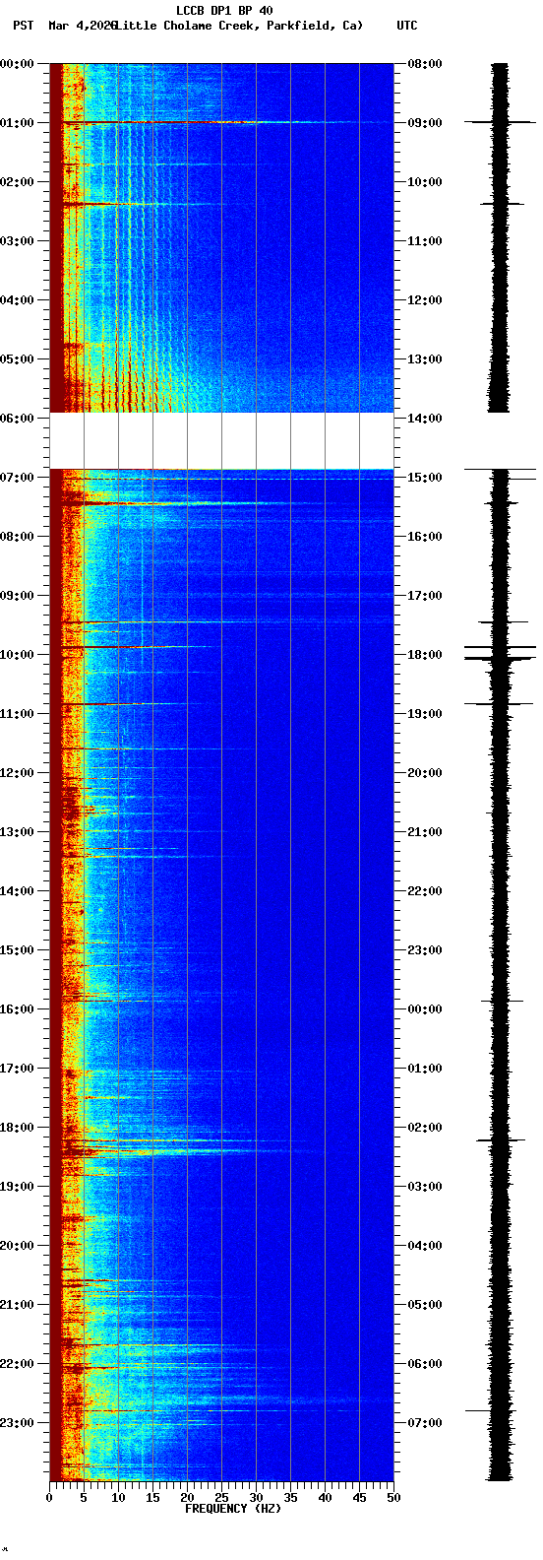Click the UTC time label 15:00
Screen dimensions: 543x1560
click(424, 478)
